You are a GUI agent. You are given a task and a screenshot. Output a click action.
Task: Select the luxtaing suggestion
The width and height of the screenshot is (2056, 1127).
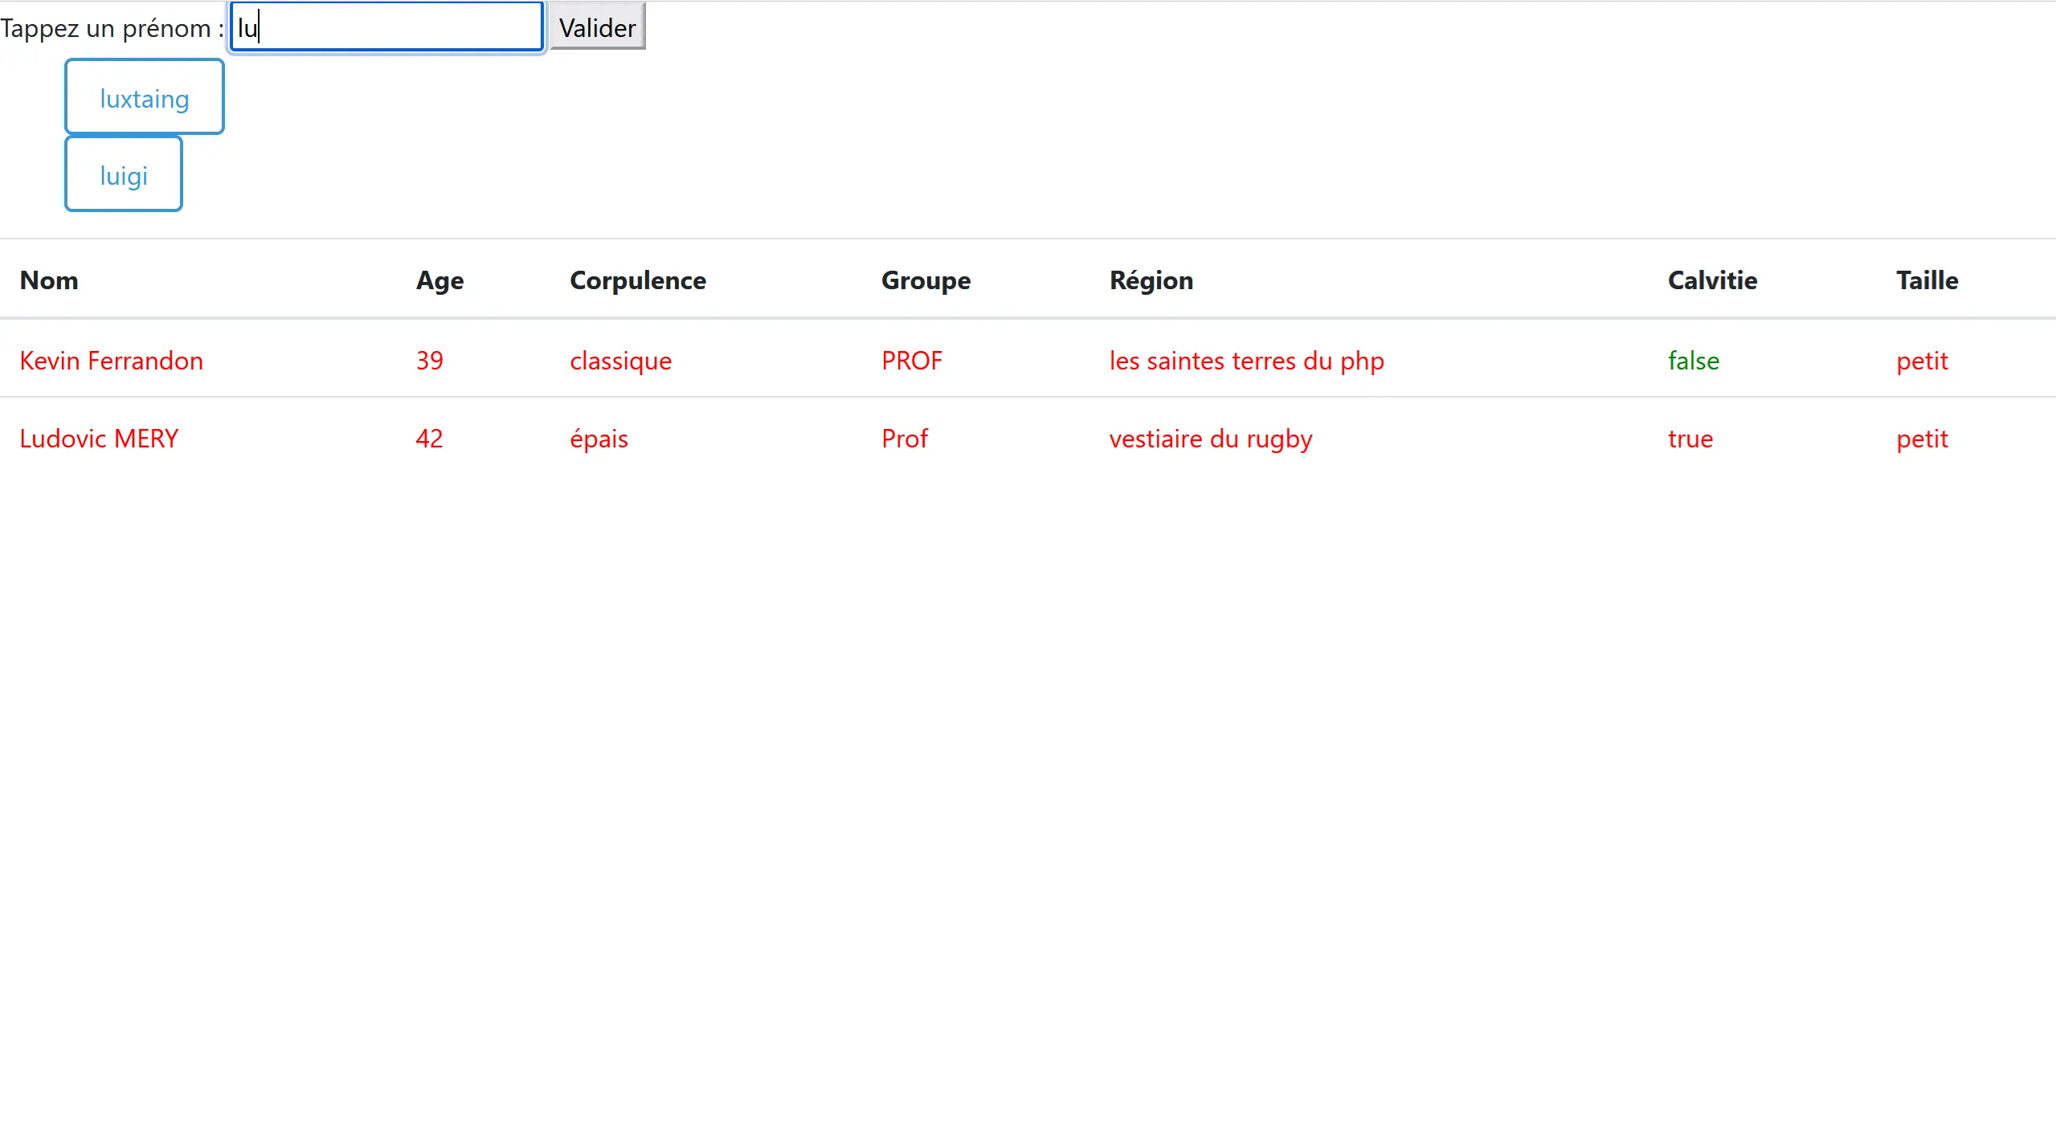coord(145,98)
